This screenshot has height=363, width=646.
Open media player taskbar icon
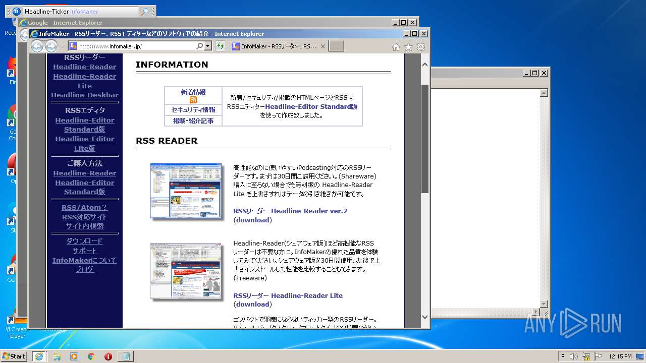click(x=74, y=356)
